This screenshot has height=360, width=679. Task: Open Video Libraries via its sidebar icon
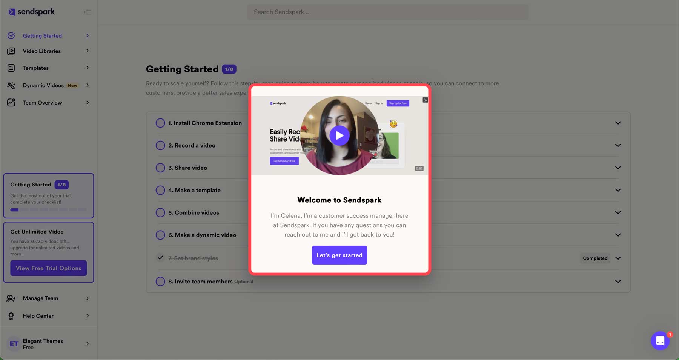tap(11, 51)
